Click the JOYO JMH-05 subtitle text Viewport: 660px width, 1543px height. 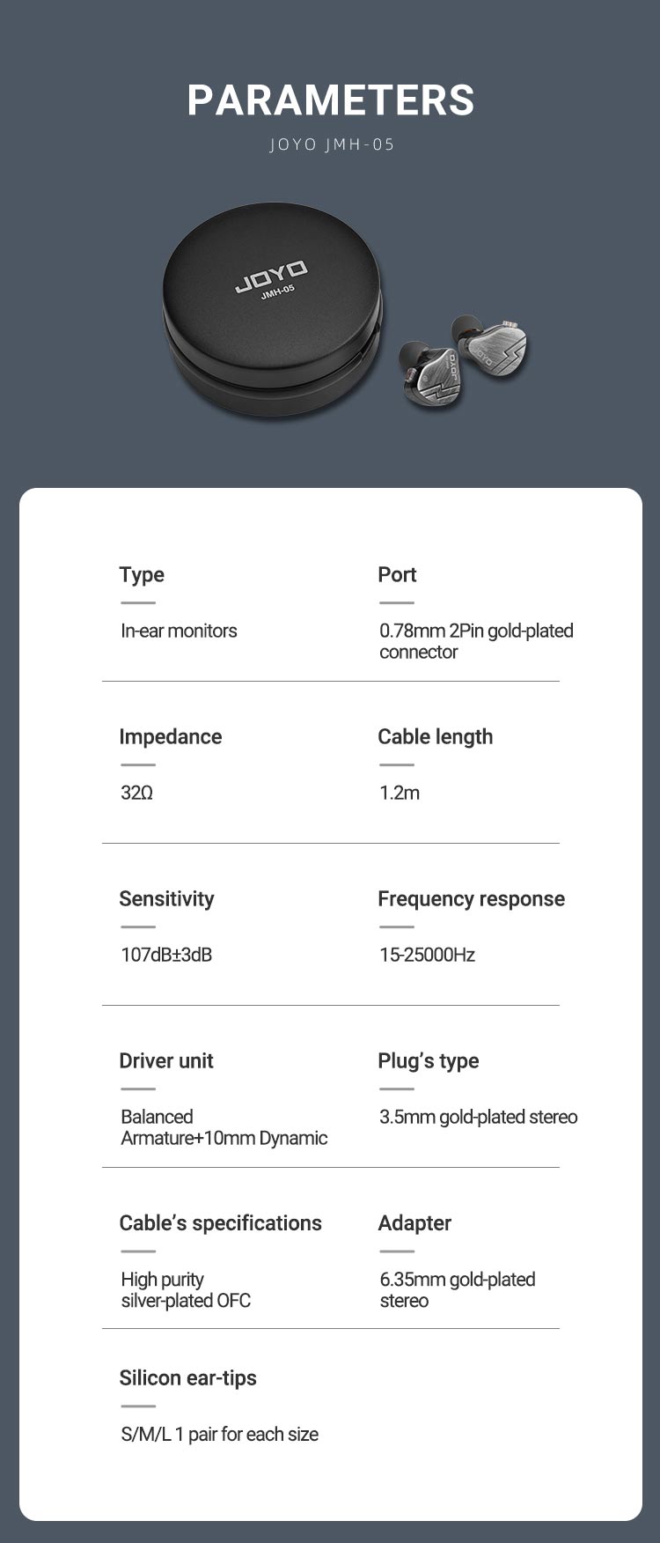coord(331,144)
